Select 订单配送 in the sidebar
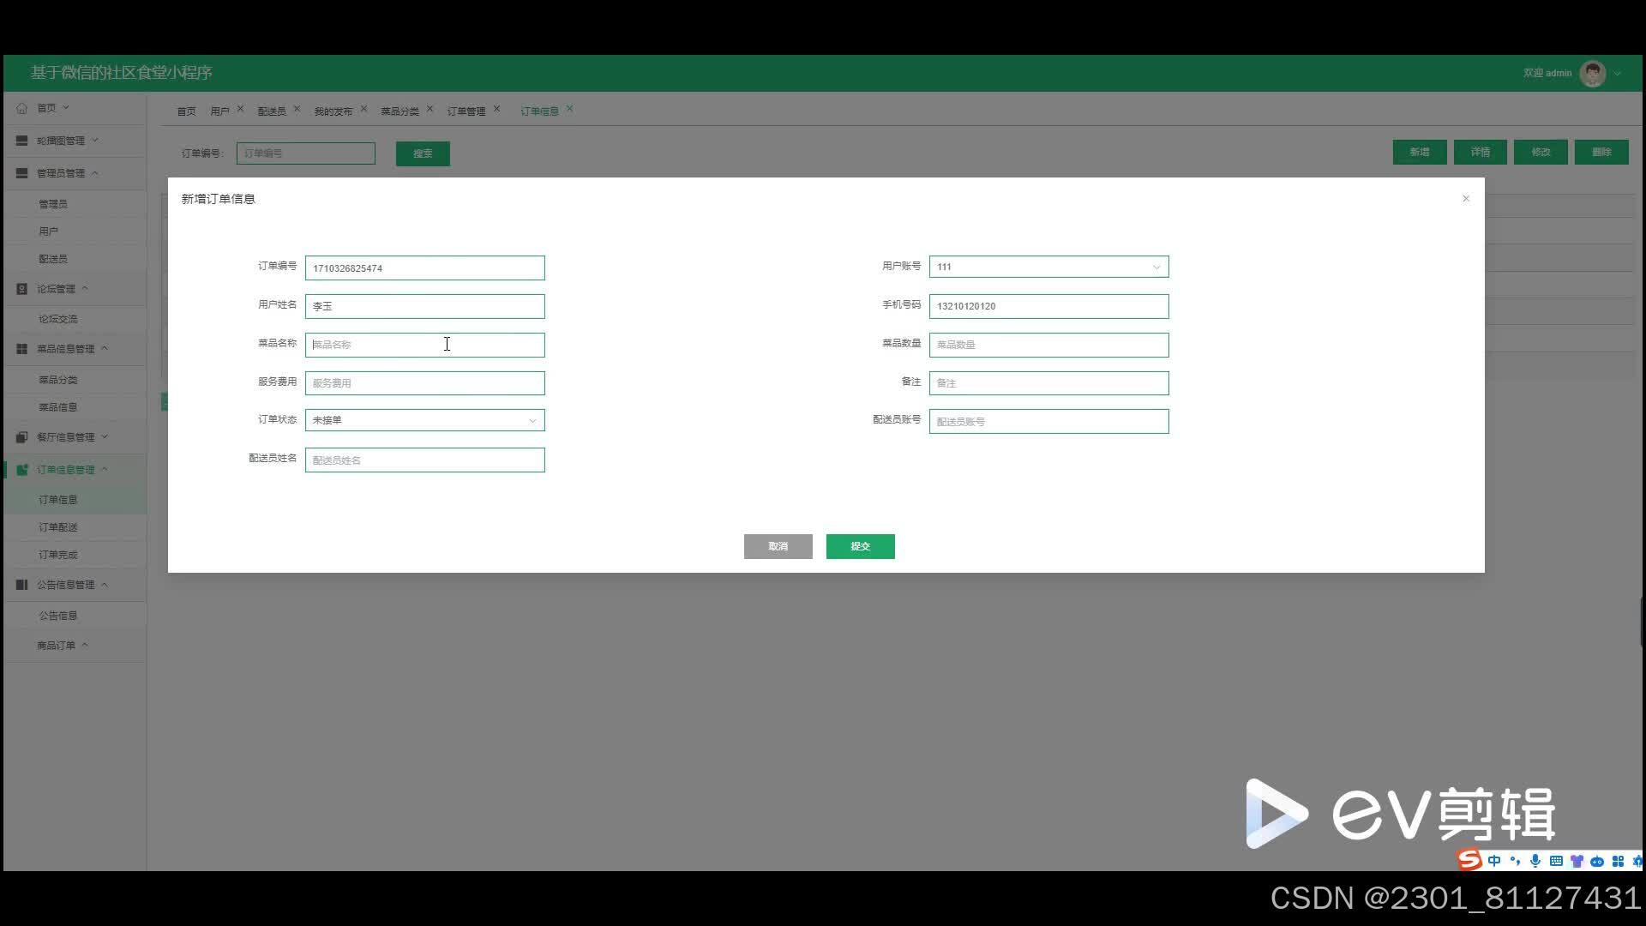The image size is (1646, 926). [57, 527]
